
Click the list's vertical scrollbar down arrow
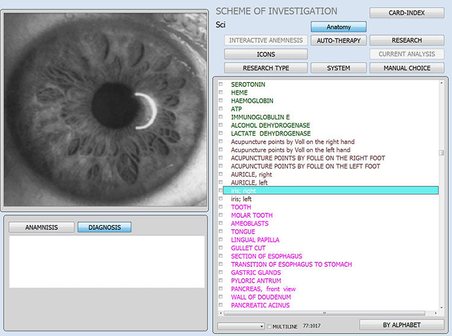click(441, 307)
